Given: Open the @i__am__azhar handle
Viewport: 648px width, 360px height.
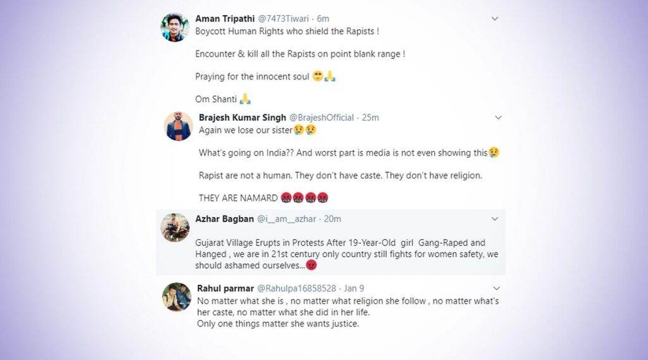Looking at the screenshot, I should [x=287, y=219].
